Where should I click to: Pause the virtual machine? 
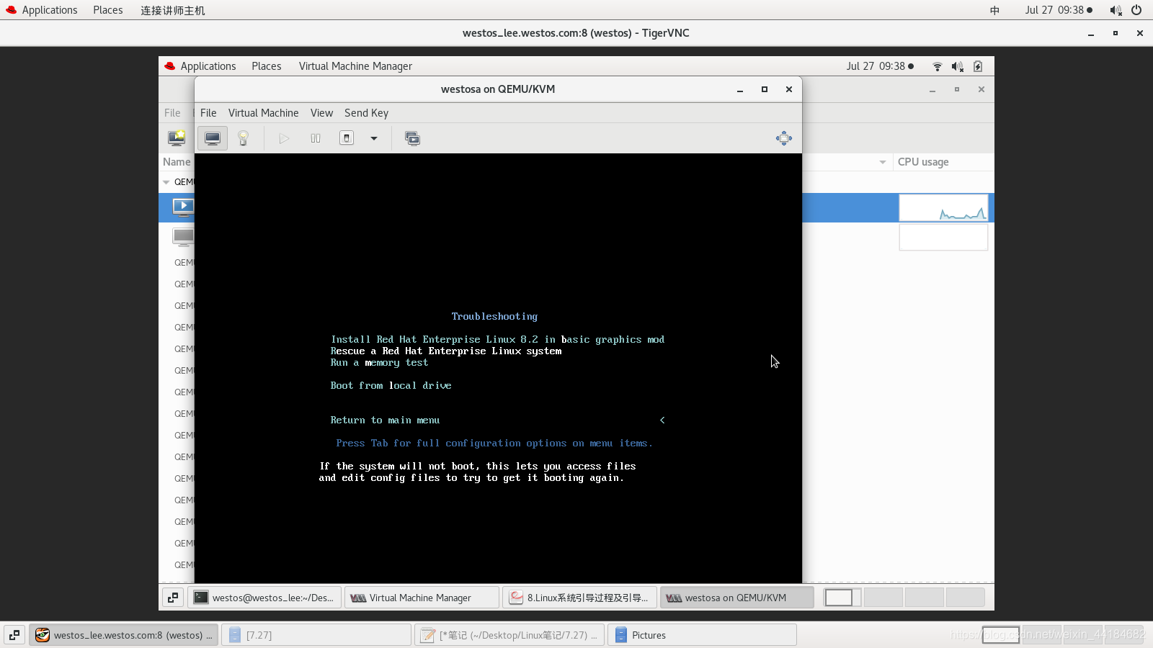pyautogui.click(x=316, y=138)
